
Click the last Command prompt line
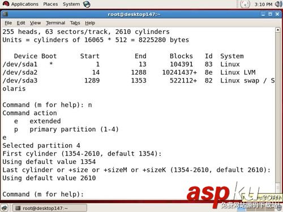click(x=43, y=194)
